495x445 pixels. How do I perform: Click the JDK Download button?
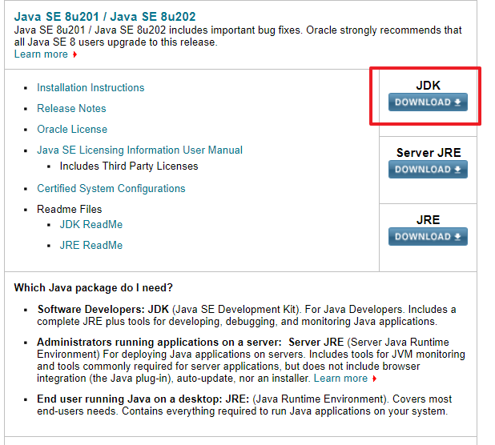428,102
